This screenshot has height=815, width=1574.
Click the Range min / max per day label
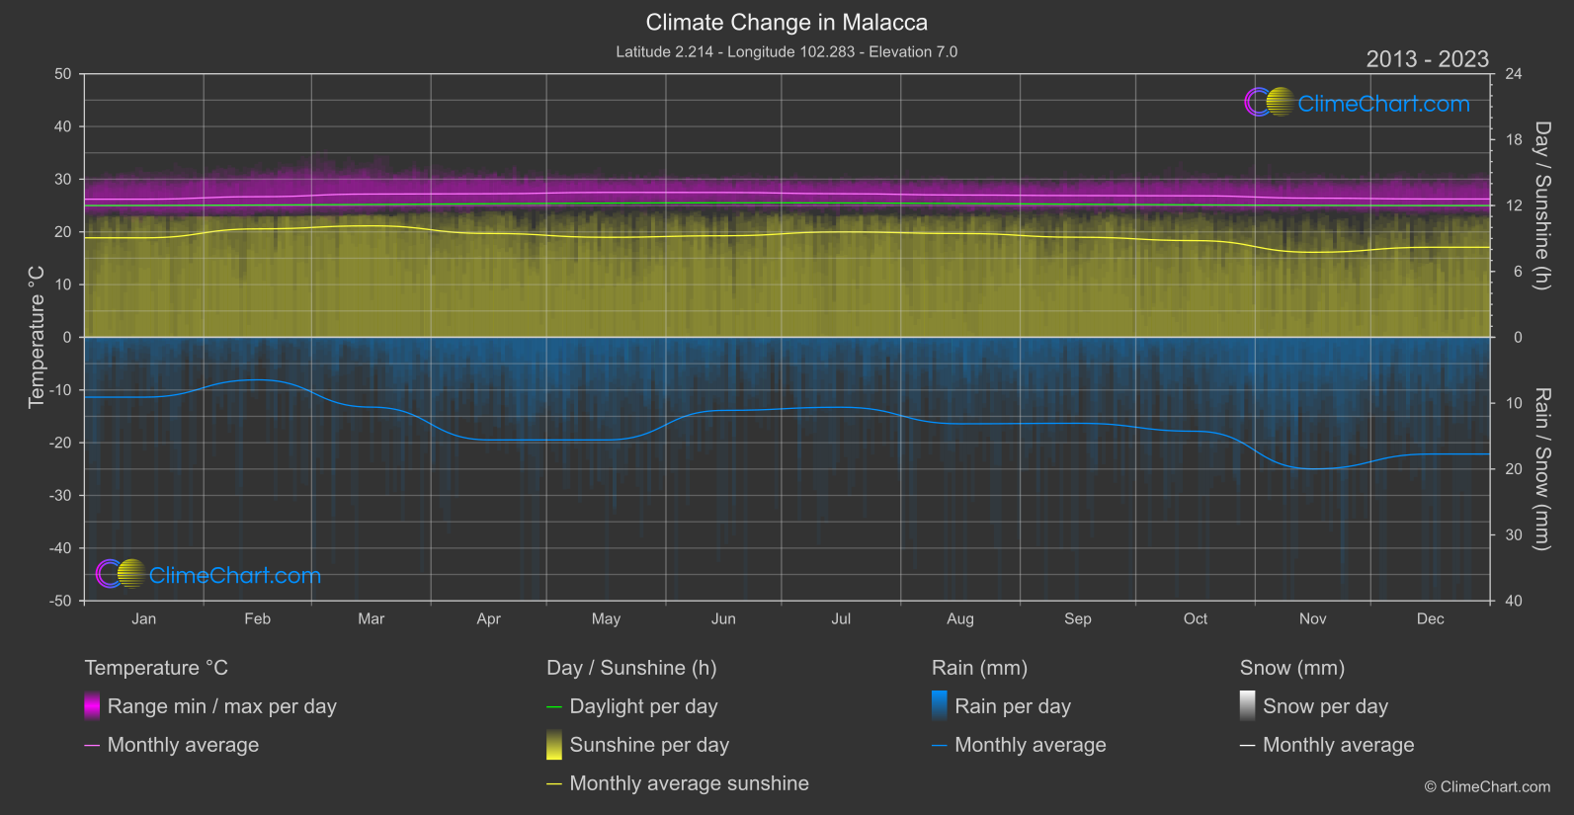click(222, 706)
